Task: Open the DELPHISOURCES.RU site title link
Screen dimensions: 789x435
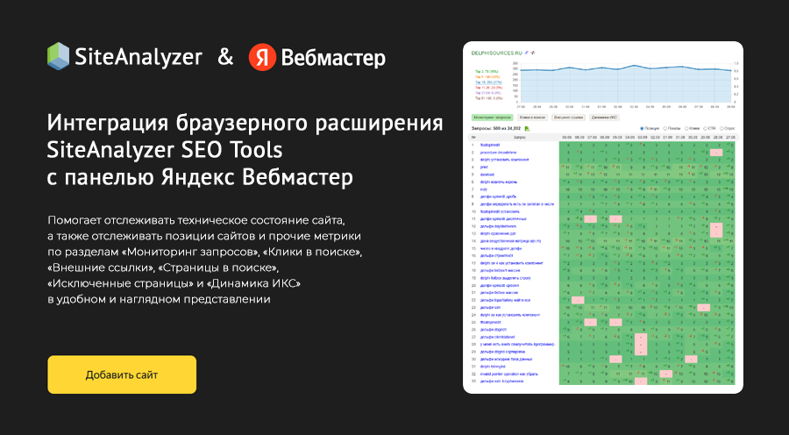Action: [496, 53]
